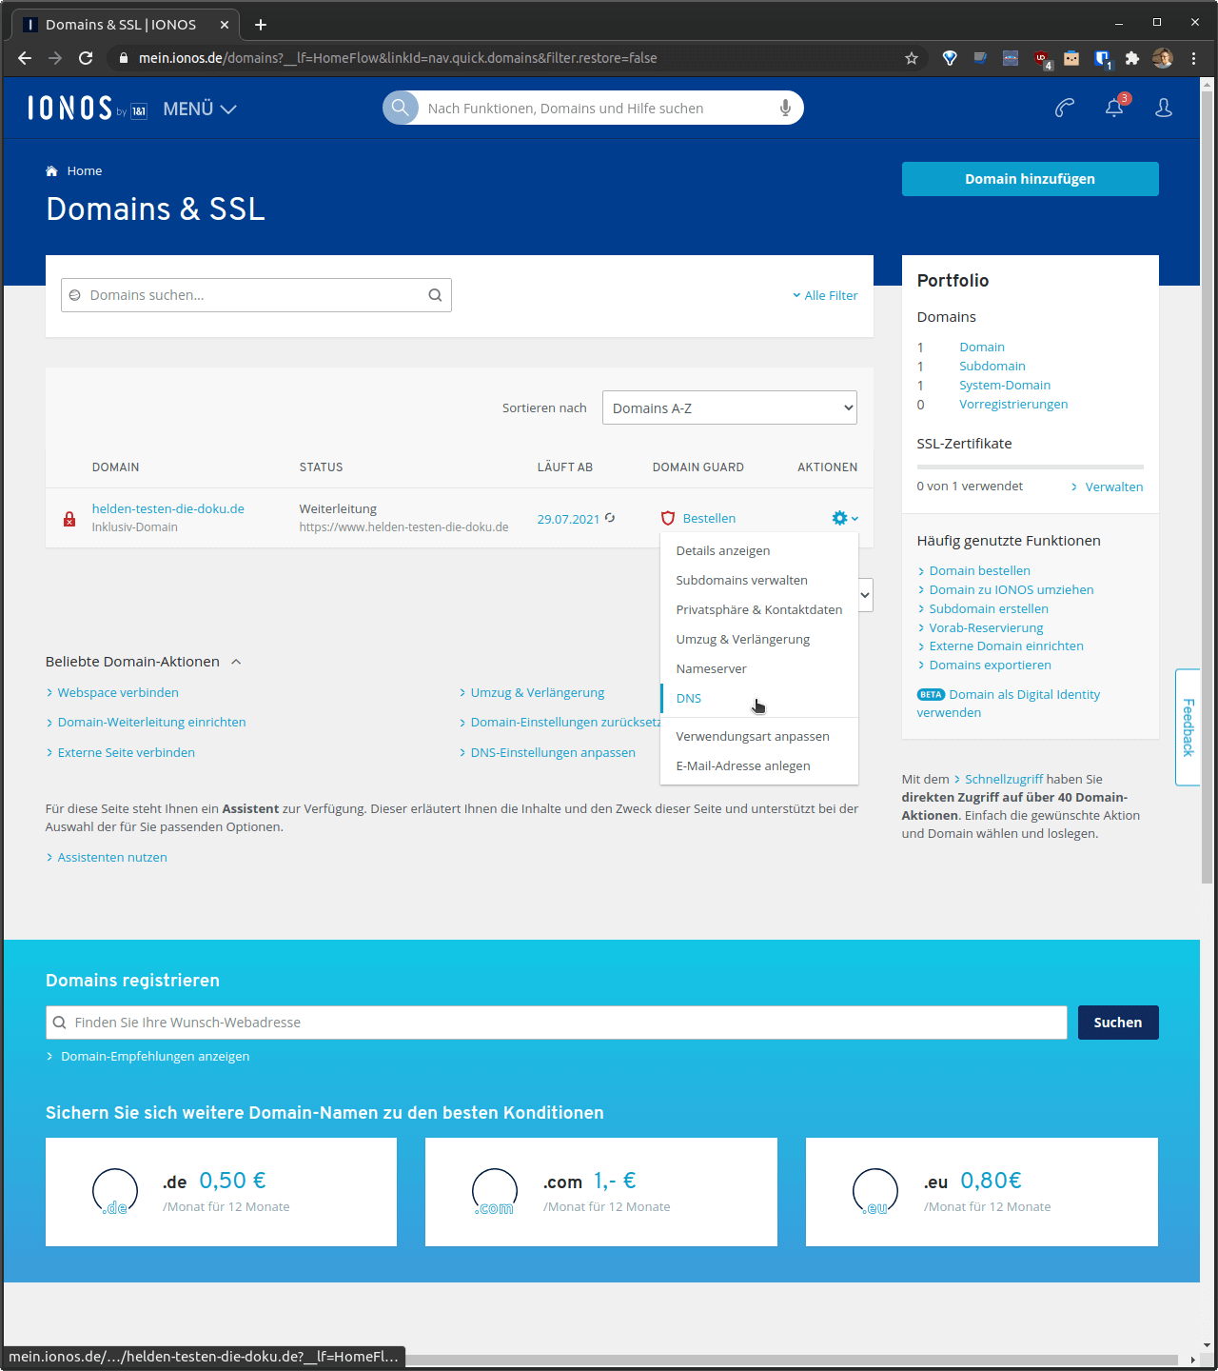Click Domain bestellen quick function

pyautogui.click(x=980, y=570)
